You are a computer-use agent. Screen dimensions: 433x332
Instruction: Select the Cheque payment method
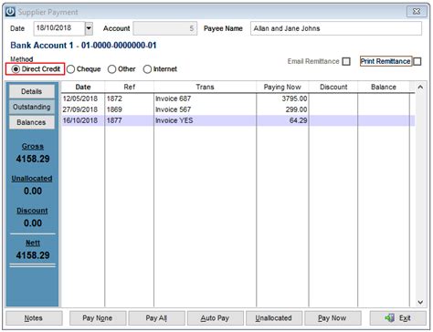tap(71, 69)
